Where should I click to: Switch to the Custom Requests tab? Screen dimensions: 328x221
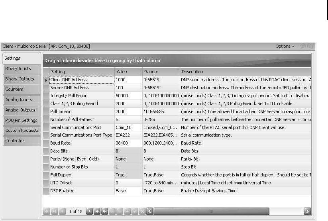point(22,131)
